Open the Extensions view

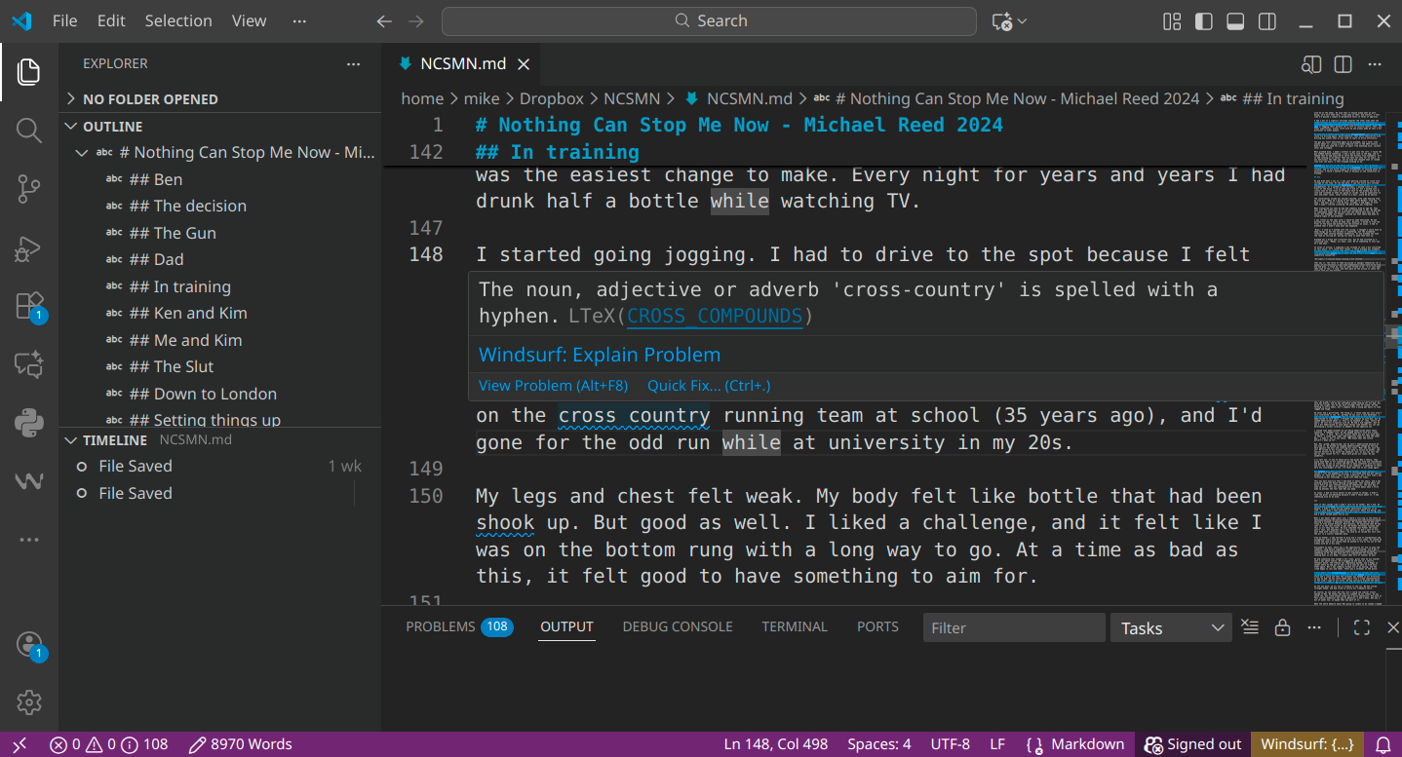point(28,306)
